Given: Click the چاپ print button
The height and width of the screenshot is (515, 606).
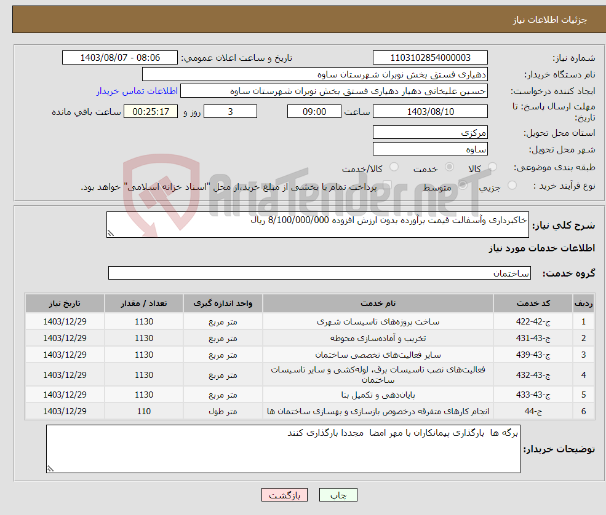Looking at the screenshot, I should 338,495.
